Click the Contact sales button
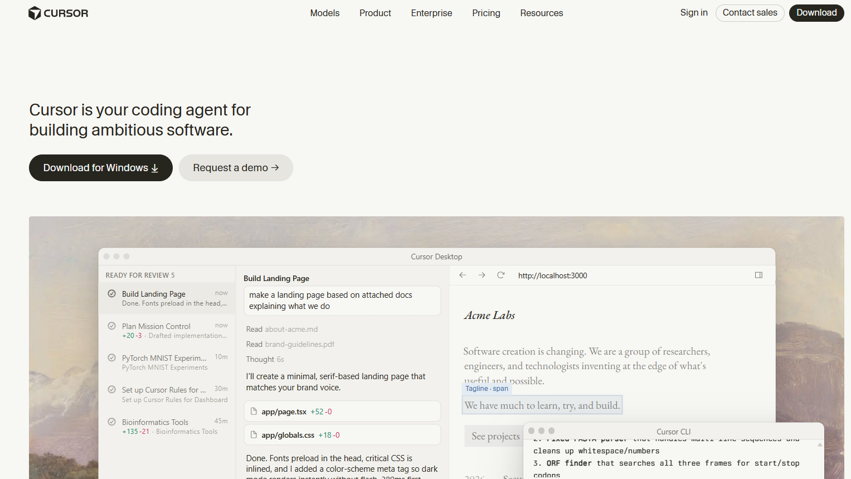This screenshot has height=479, width=851. pos(750,13)
